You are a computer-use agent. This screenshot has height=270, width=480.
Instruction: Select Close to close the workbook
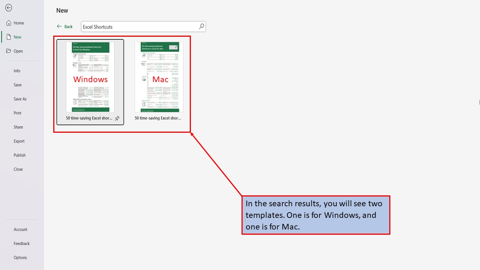[x=18, y=169]
